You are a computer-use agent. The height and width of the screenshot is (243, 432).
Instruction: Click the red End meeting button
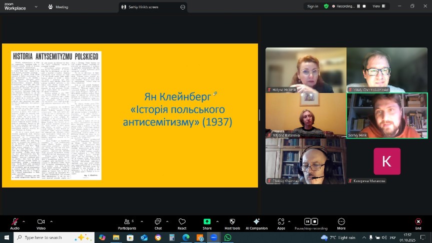click(x=418, y=222)
